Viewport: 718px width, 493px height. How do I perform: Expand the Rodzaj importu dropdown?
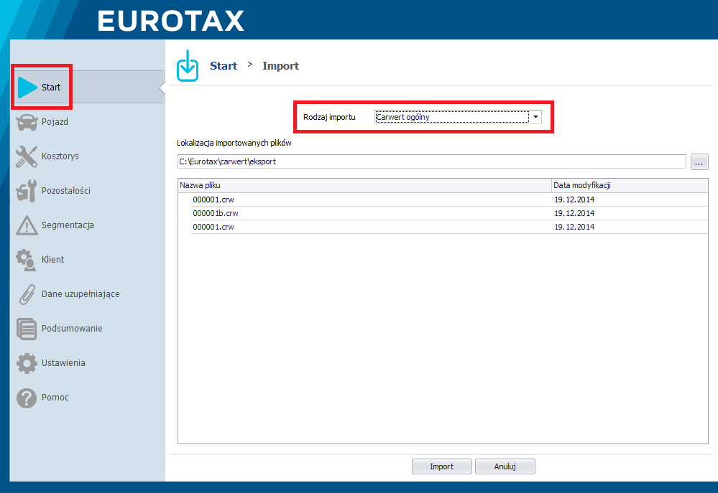[x=535, y=117]
